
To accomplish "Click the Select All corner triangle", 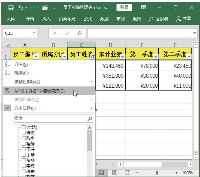I will tap(8, 45).
